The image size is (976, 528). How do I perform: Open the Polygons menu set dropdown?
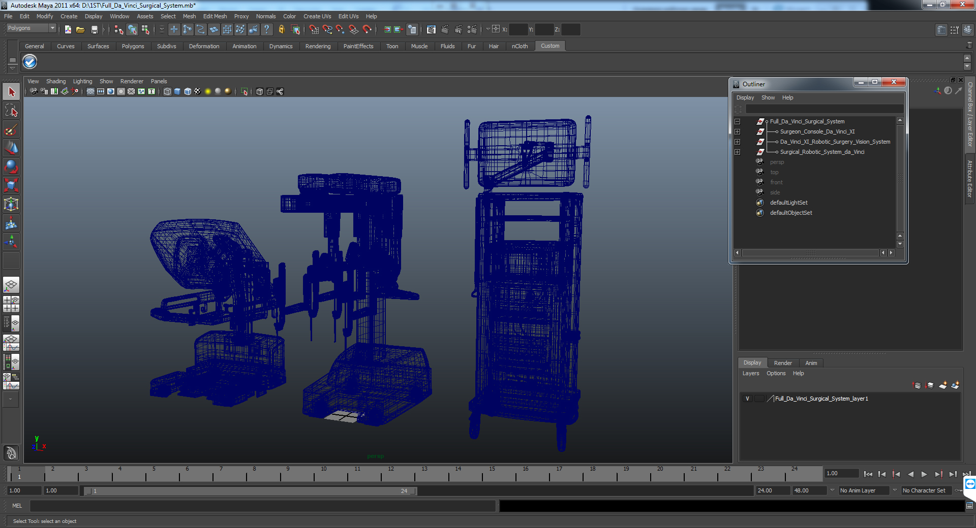[31, 28]
